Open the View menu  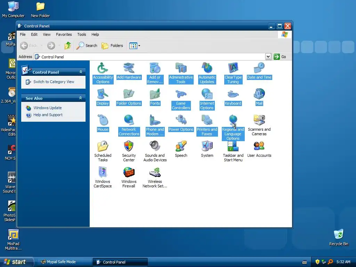pyautogui.click(x=47, y=34)
